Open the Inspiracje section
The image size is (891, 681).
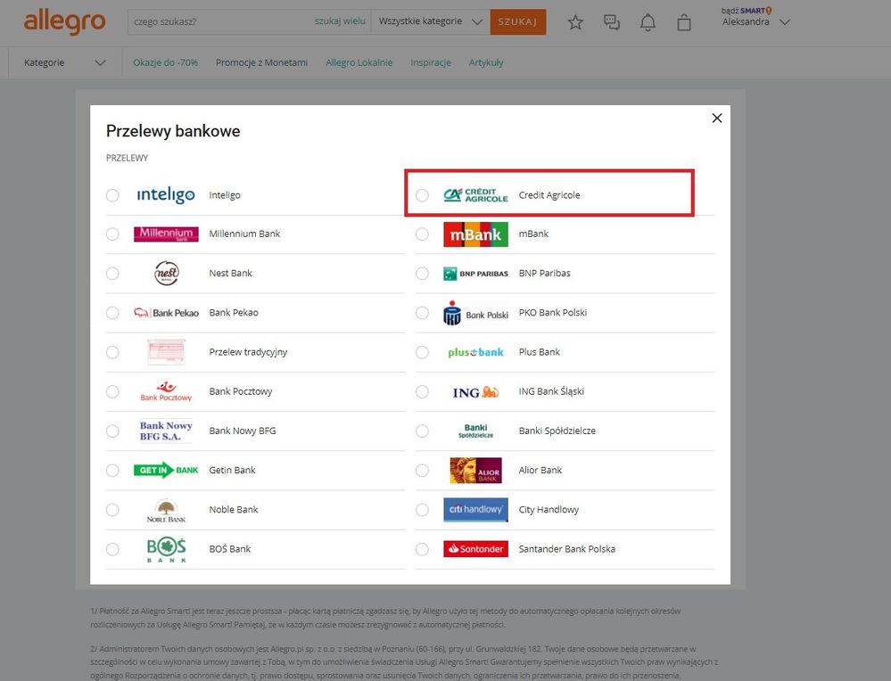tap(431, 62)
